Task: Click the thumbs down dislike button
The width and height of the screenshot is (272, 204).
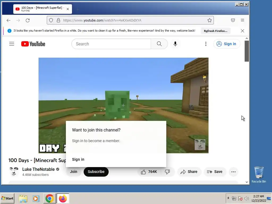Action: (167, 172)
